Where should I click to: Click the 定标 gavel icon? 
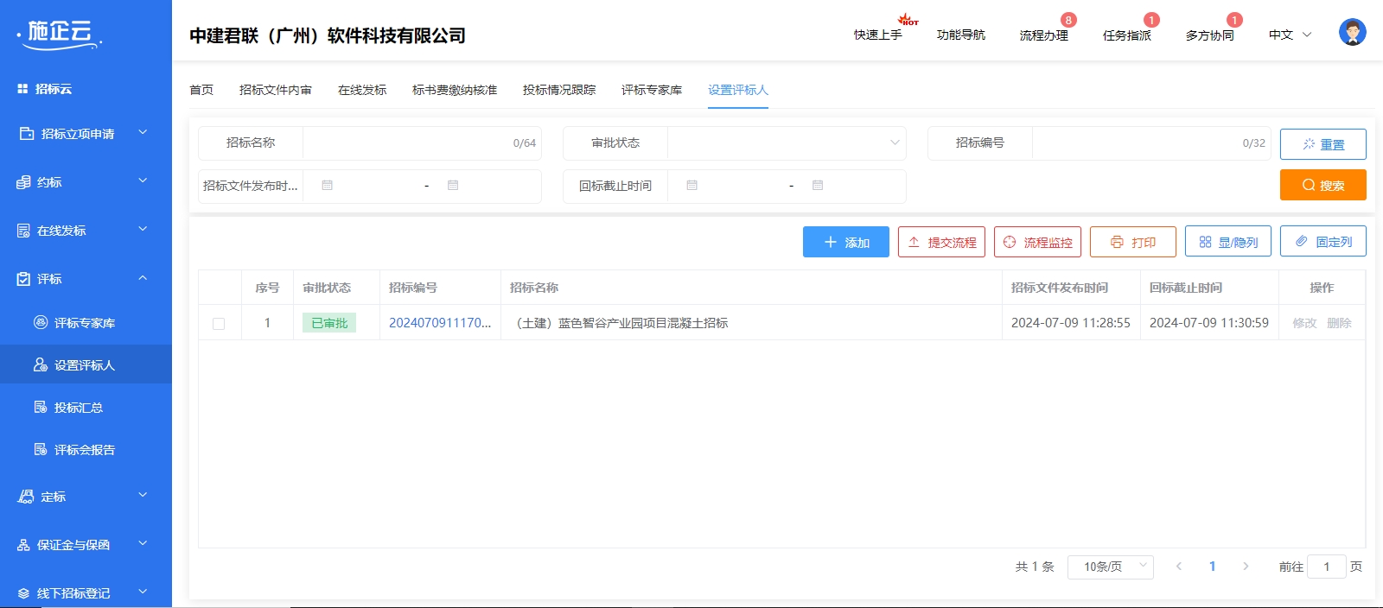(x=26, y=497)
